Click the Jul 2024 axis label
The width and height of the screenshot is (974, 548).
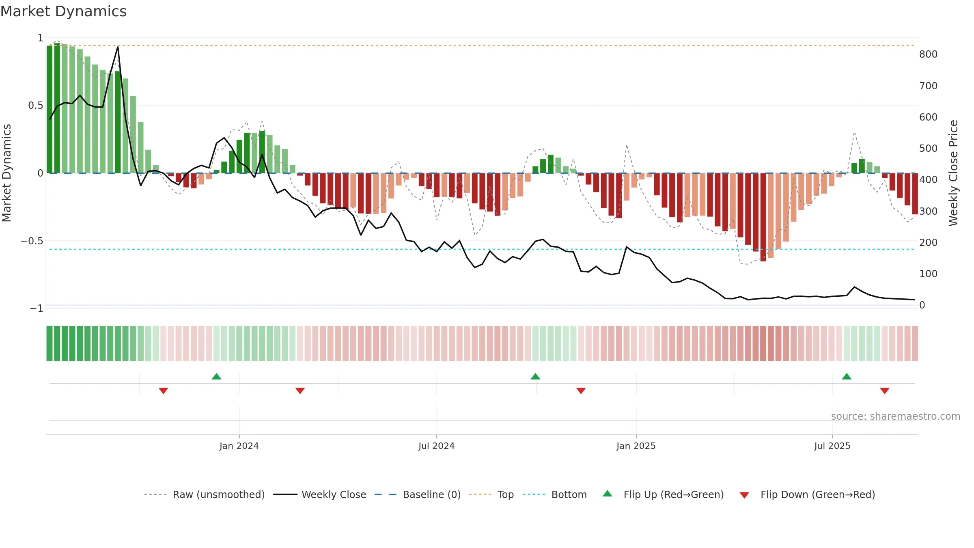(437, 446)
